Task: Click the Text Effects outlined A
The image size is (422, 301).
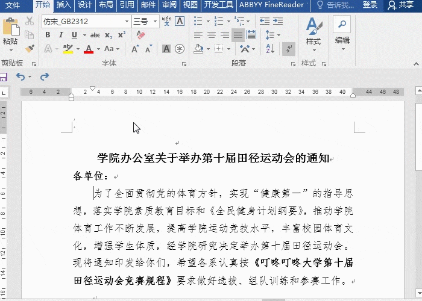Action: [48, 49]
